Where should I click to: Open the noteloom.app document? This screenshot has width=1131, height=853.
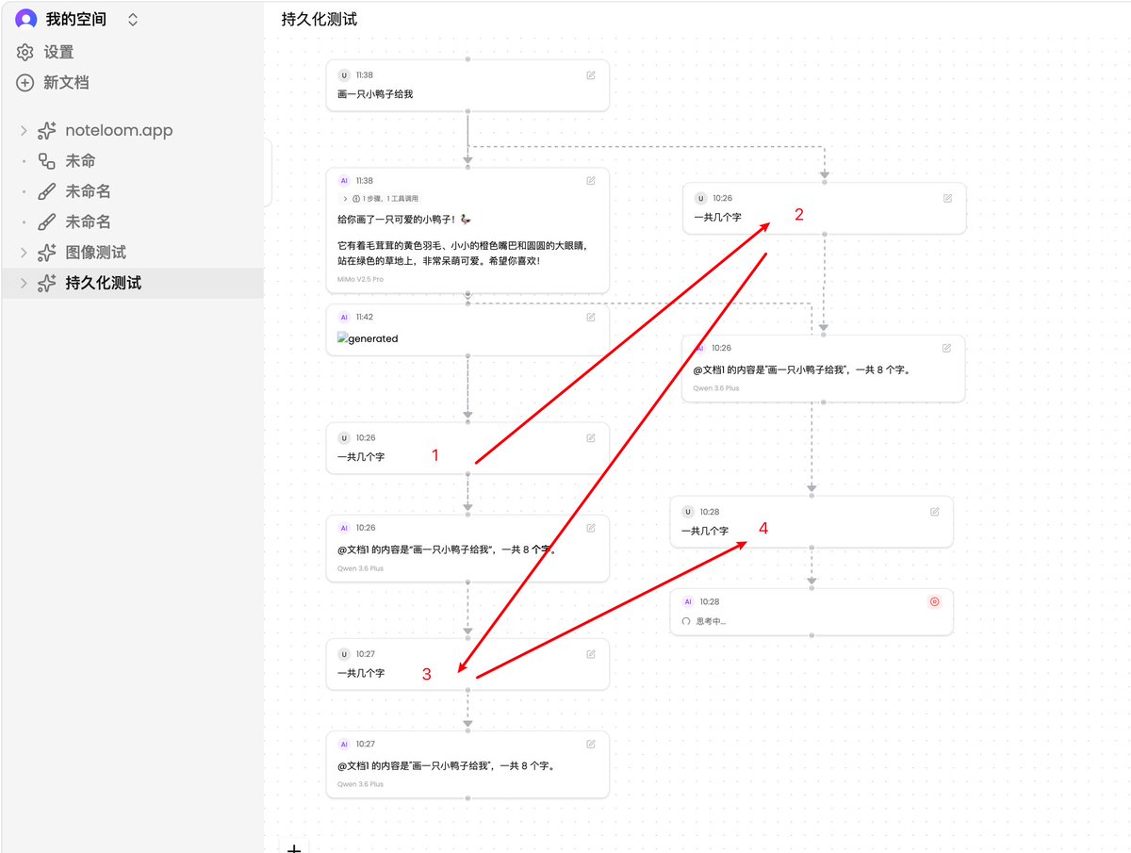(x=119, y=131)
